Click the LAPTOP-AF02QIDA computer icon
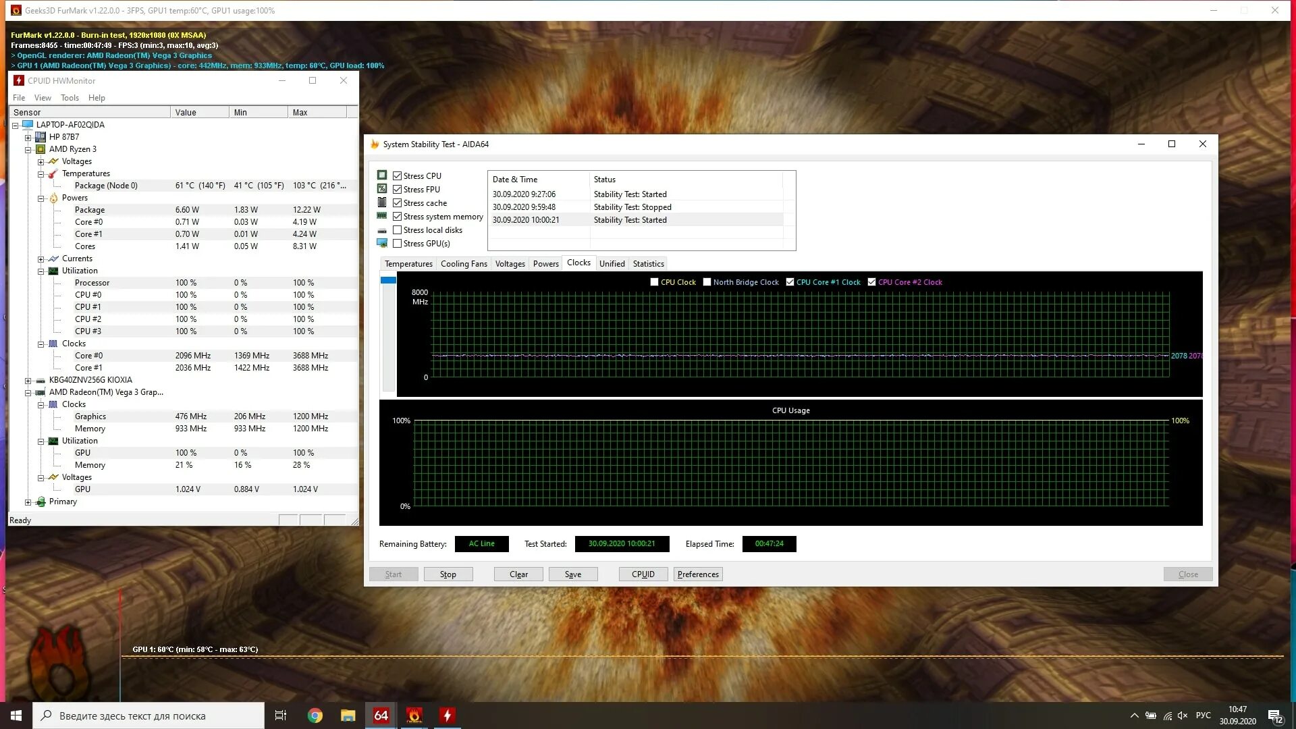The height and width of the screenshot is (729, 1296). (x=28, y=124)
